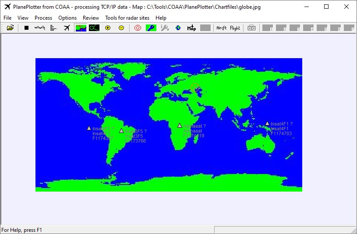The width and height of the screenshot is (357, 234).
Task: Select memory slot 4 button
Action: click(308, 28)
